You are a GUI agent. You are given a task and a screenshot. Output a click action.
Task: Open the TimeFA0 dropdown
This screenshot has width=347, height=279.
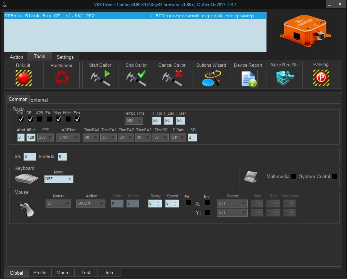click(x=91, y=138)
